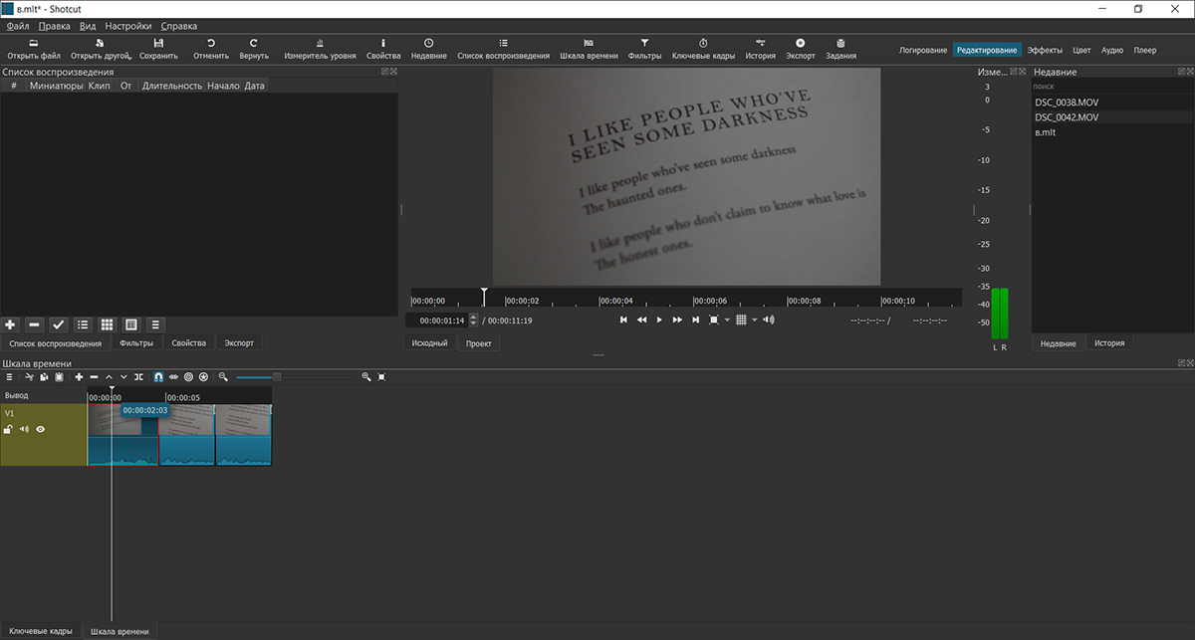Show the Свойства panel from the toolbar
Image resolution: width=1195 pixels, height=640 pixels.
pyautogui.click(x=383, y=49)
